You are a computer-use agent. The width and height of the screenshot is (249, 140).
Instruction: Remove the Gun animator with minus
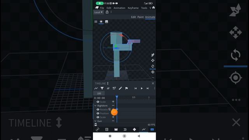click(113, 121)
